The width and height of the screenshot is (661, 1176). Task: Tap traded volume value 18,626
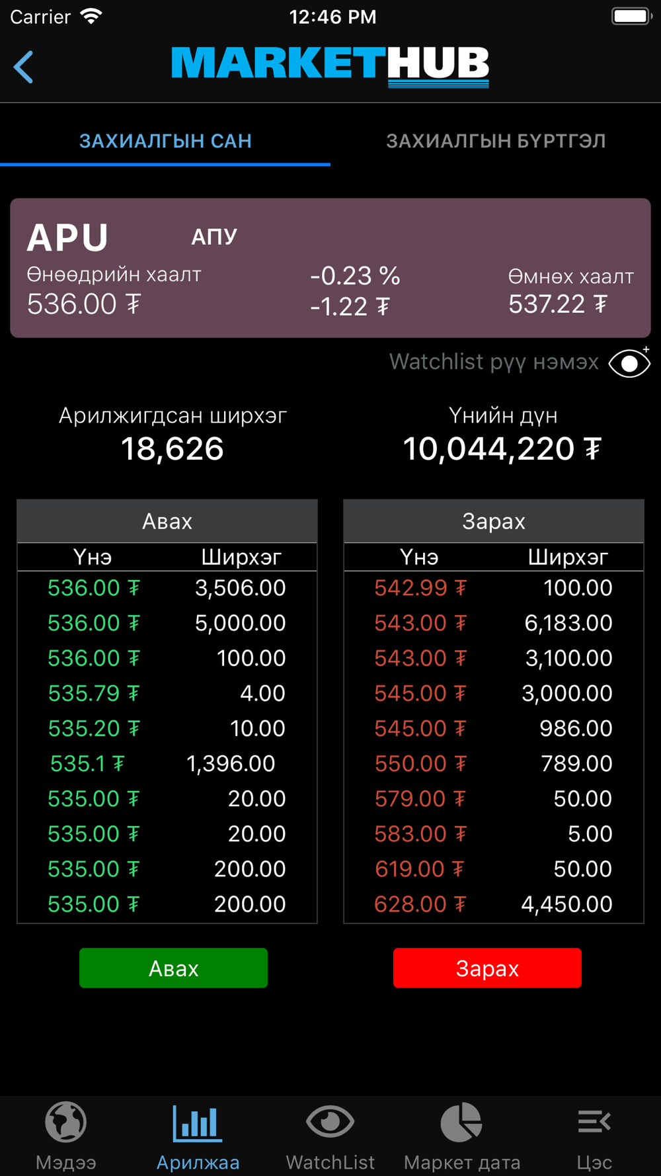tap(173, 448)
